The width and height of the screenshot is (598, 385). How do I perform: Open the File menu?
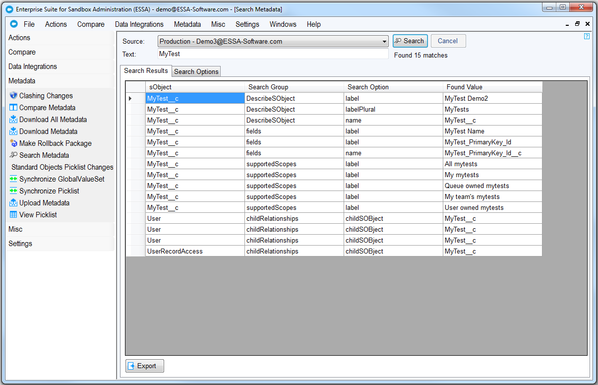[x=29, y=24]
